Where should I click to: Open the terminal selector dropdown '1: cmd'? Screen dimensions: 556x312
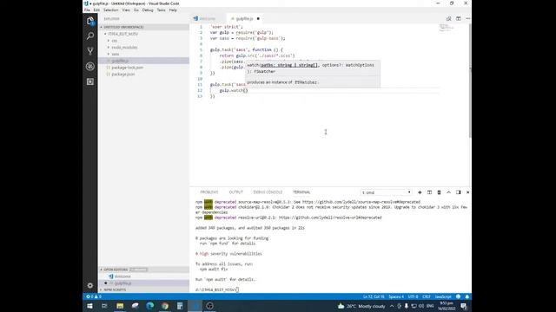pyautogui.click(x=386, y=192)
